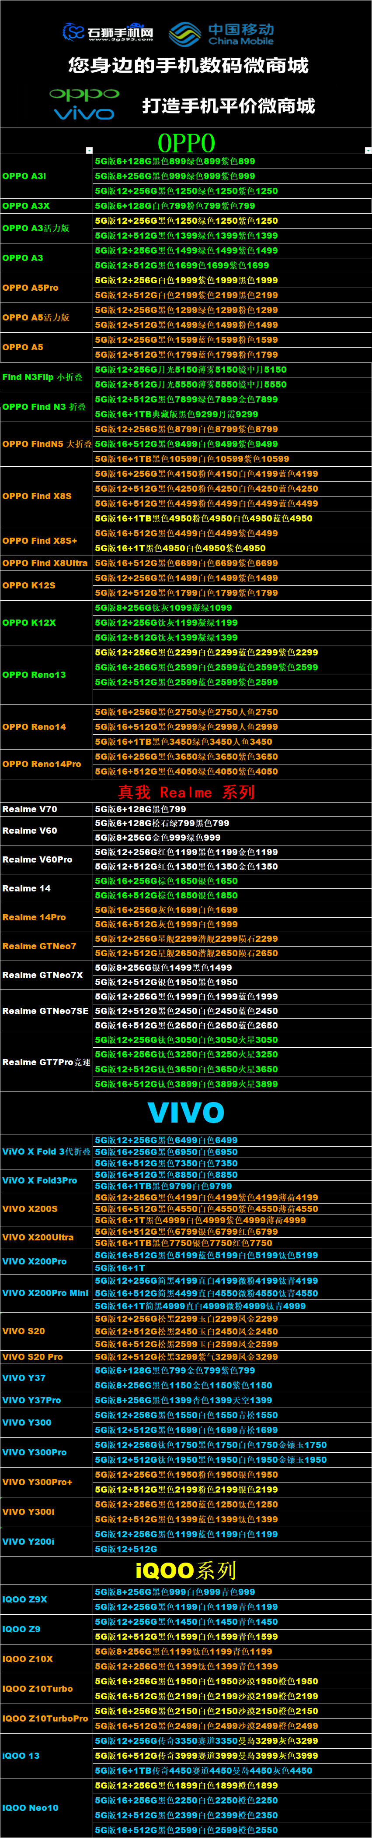Image resolution: width=372 pixels, height=1838 pixels.
Task: Select the VIVO Y300i model cell
Action: click(x=47, y=1512)
